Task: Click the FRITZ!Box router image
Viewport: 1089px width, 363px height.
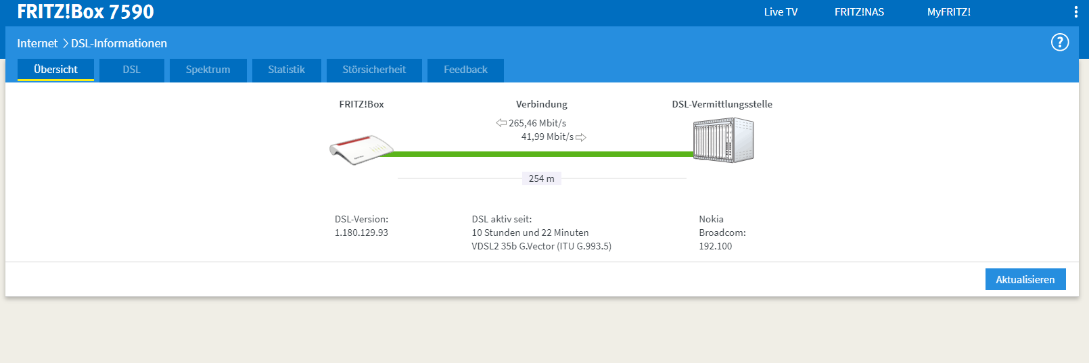Action: coord(361,149)
